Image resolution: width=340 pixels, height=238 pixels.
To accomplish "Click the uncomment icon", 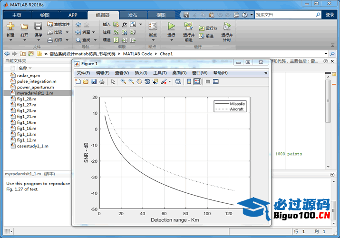I will coord(125,32).
